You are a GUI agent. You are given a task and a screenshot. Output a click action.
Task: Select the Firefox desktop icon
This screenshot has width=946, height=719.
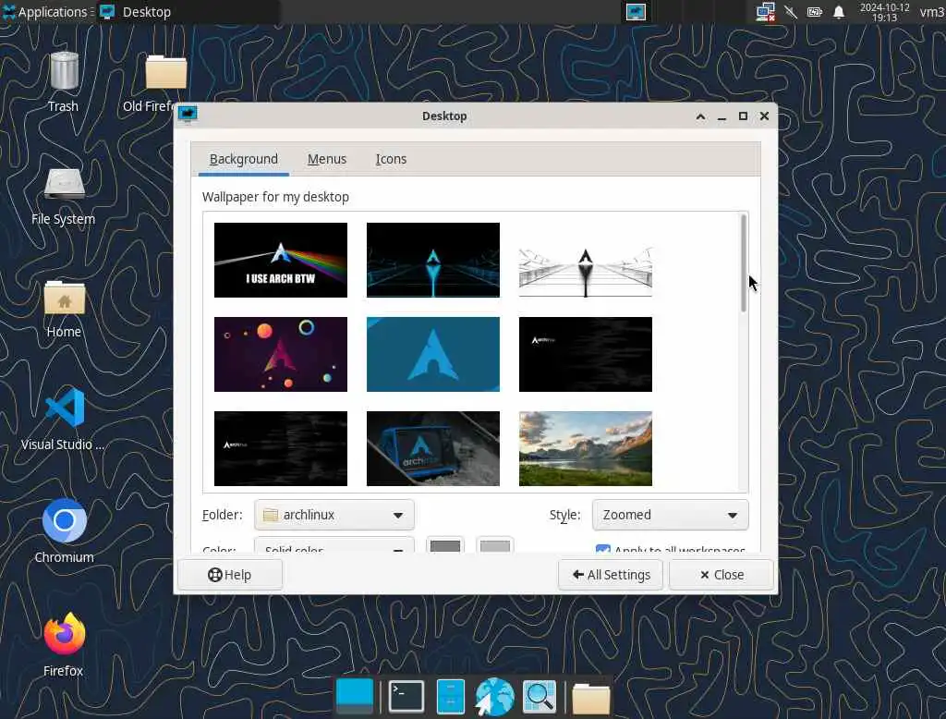tap(64, 634)
